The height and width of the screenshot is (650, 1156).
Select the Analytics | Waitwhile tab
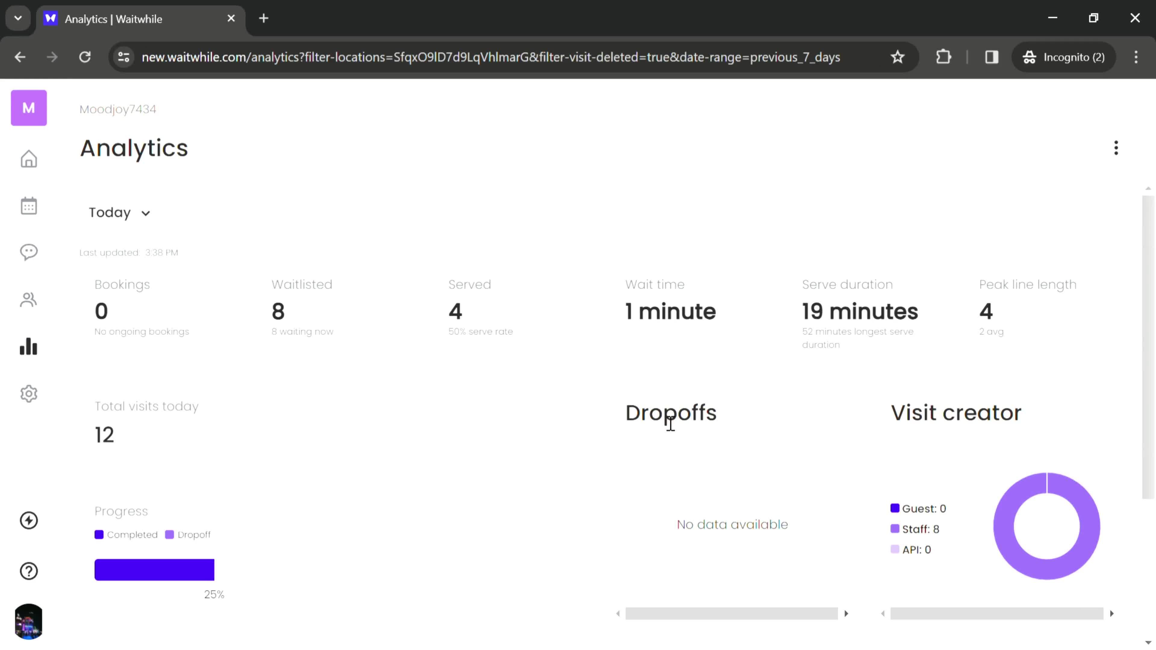(141, 19)
